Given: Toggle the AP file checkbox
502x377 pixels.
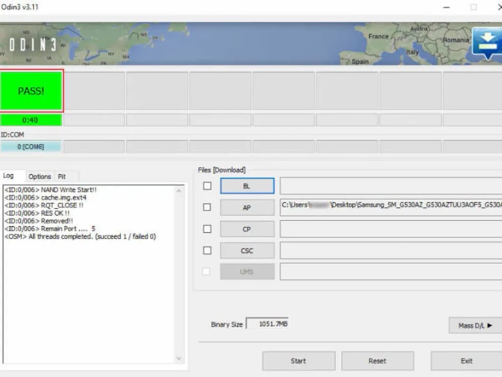Looking at the screenshot, I should point(207,207).
